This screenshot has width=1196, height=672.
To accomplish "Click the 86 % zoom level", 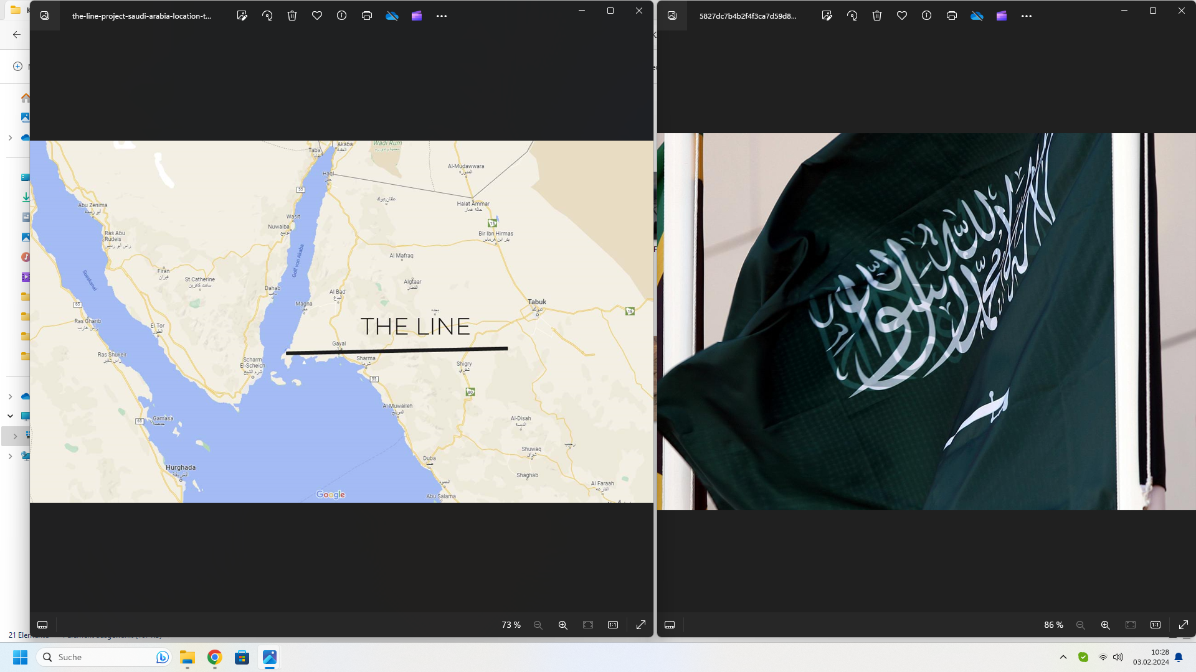I will (x=1053, y=625).
